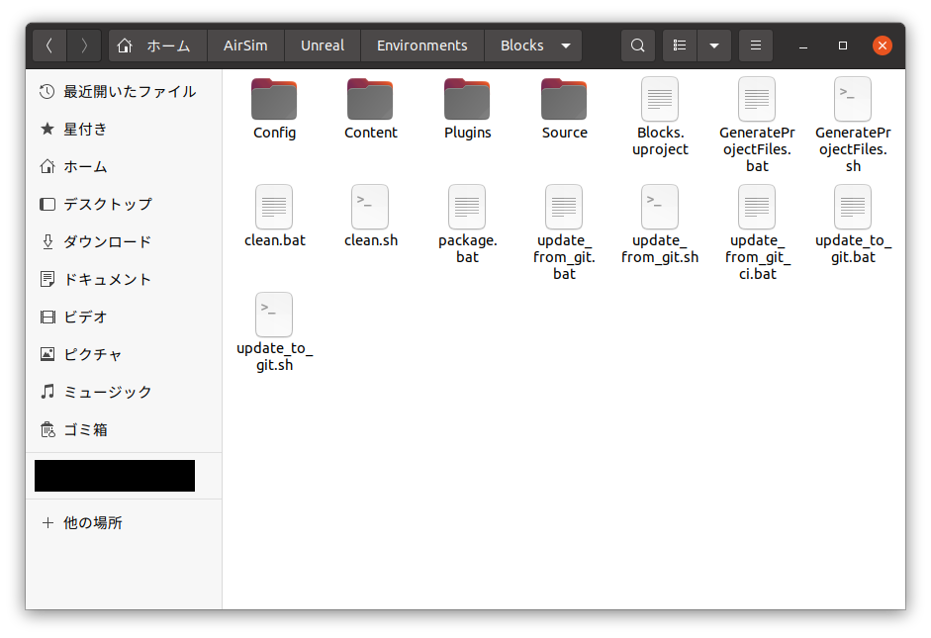This screenshot has width=931, height=638.
Task: Open the search magnifier button
Action: [638, 46]
